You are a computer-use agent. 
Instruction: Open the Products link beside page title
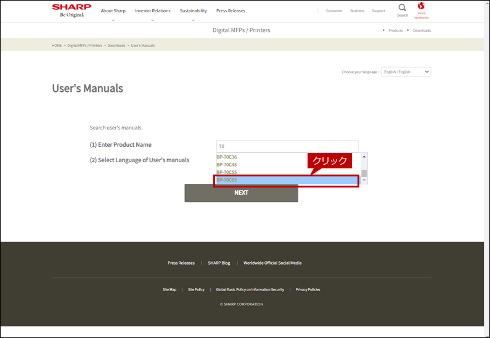pos(396,31)
